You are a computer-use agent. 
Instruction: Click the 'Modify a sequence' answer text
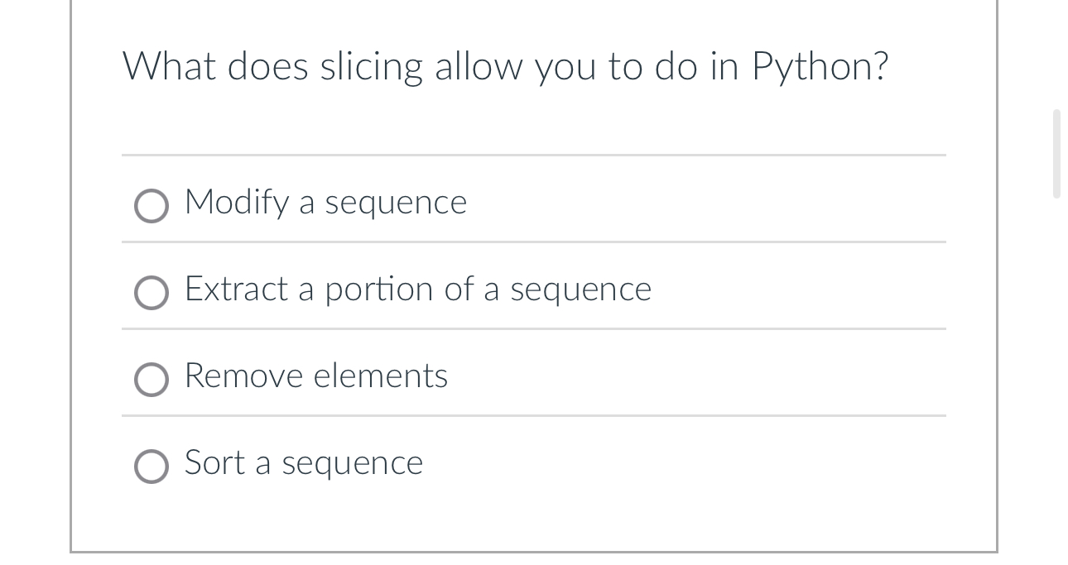pos(325,202)
